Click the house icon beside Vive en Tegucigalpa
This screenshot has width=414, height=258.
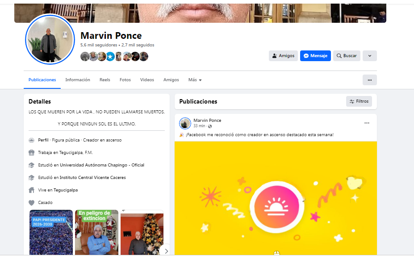point(31,190)
